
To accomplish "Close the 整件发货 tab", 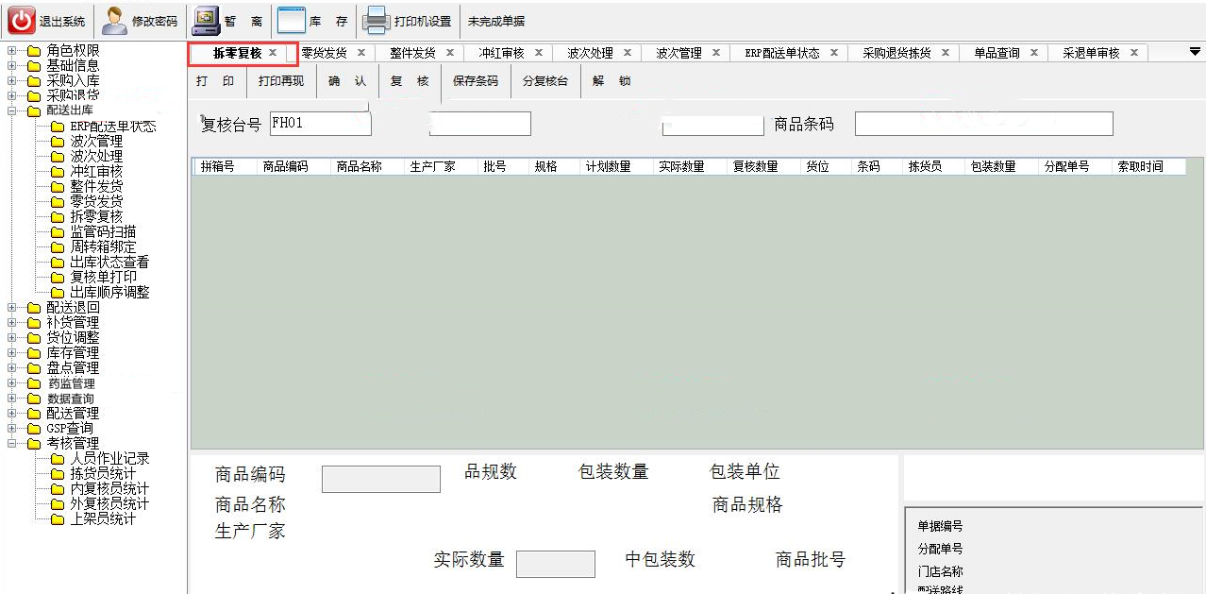I will click(449, 53).
